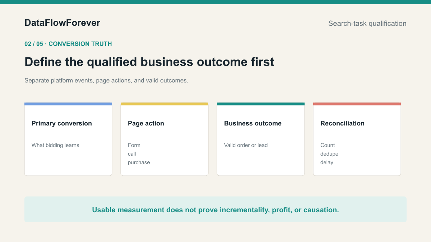Click the usable measurement callout banner
This screenshot has width=431, height=242.
(x=215, y=209)
